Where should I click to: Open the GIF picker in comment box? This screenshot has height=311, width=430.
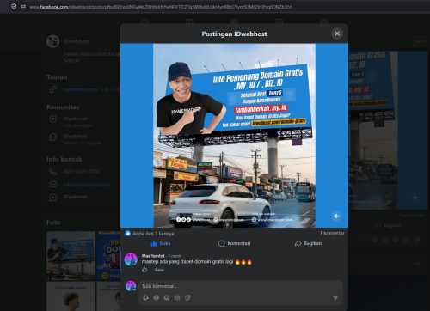click(177, 298)
